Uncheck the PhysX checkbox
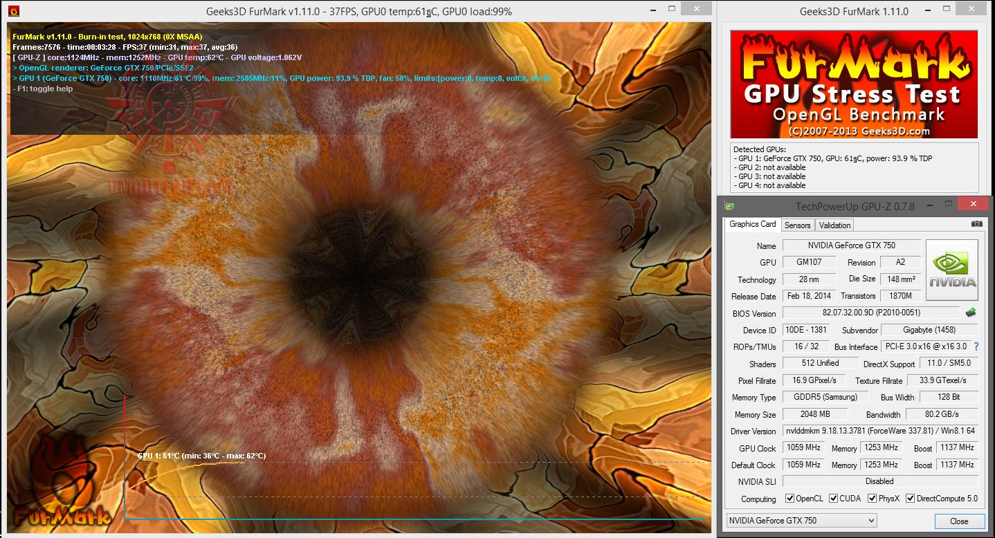Screen dimensions: 995x538 pos(872,499)
